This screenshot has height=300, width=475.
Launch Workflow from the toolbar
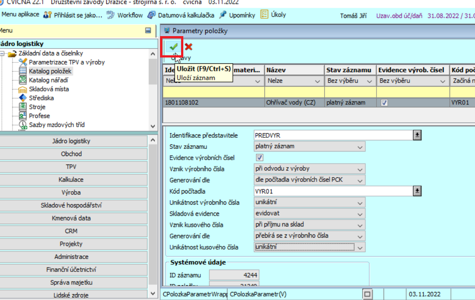click(x=125, y=15)
